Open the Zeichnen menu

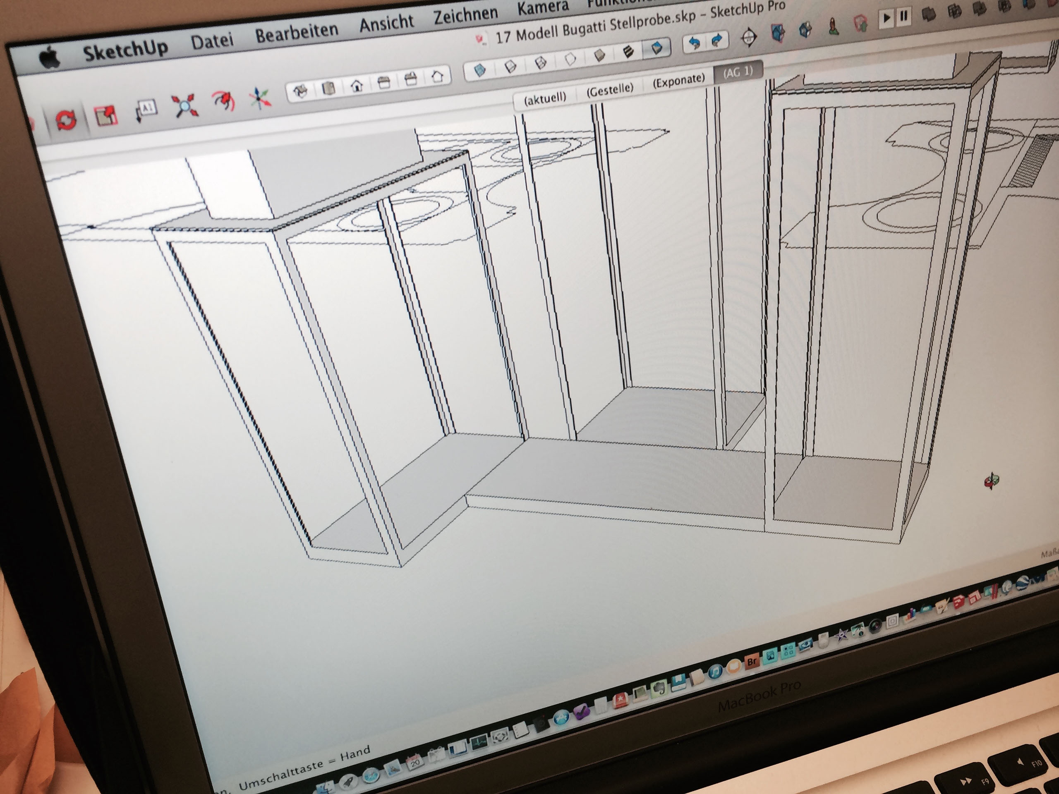tap(465, 15)
